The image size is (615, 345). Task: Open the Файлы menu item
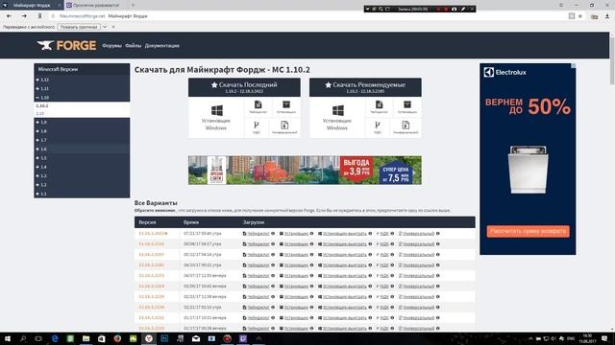[x=133, y=46]
